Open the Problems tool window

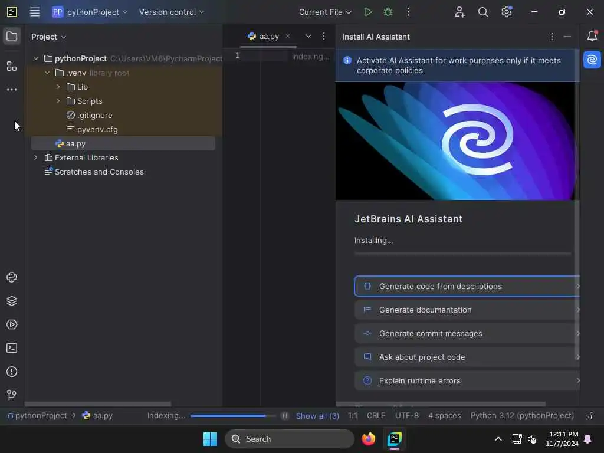12,372
